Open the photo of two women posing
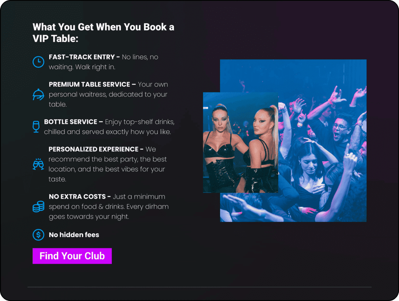The height and width of the screenshot is (301, 399). pyautogui.click(x=240, y=143)
